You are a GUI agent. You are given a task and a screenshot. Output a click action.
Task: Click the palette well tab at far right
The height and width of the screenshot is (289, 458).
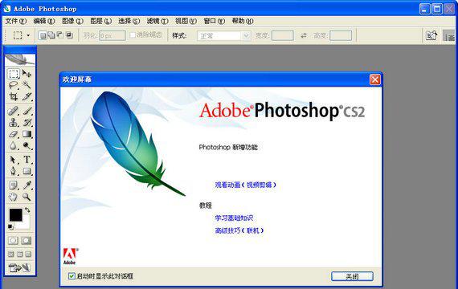[x=450, y=36]
